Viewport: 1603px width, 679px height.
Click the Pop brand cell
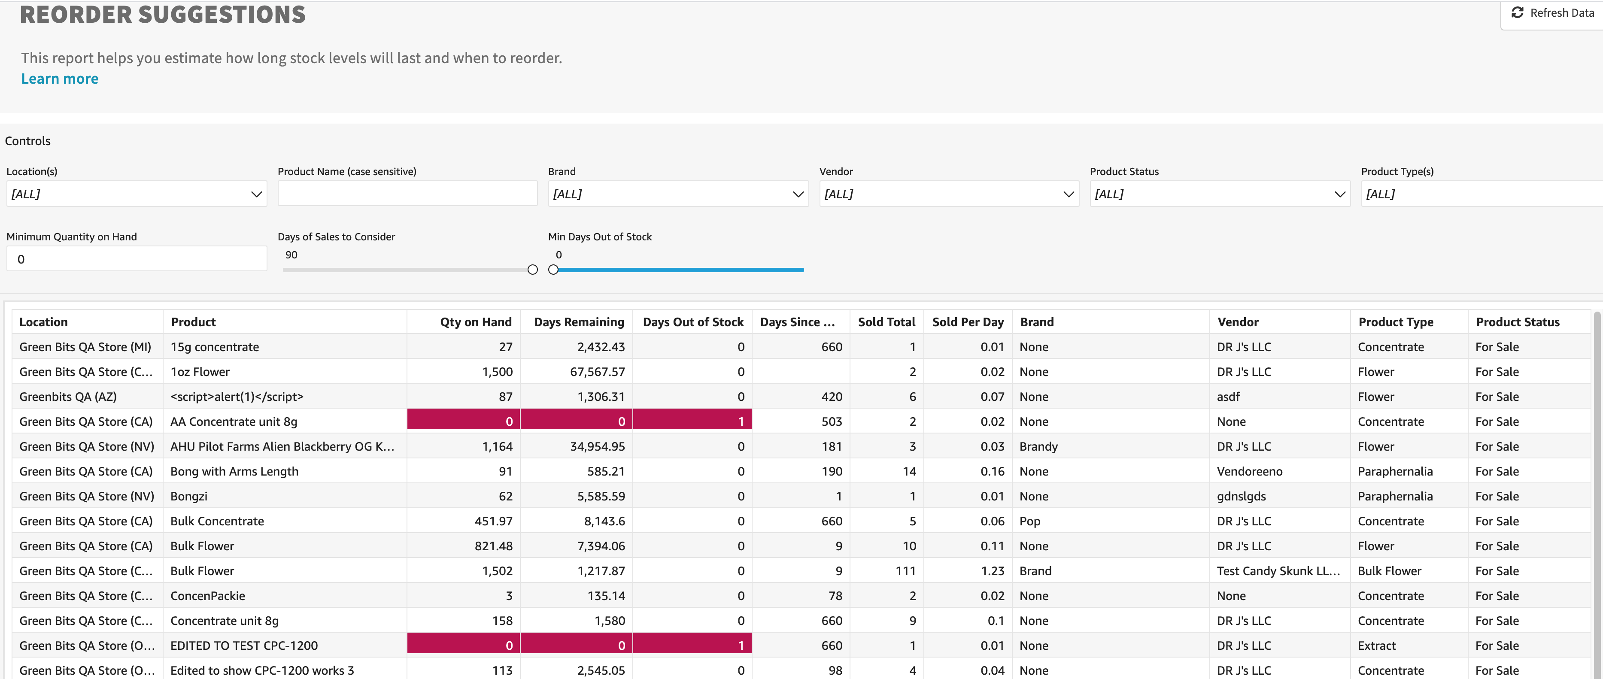[x=1111, y=521]
